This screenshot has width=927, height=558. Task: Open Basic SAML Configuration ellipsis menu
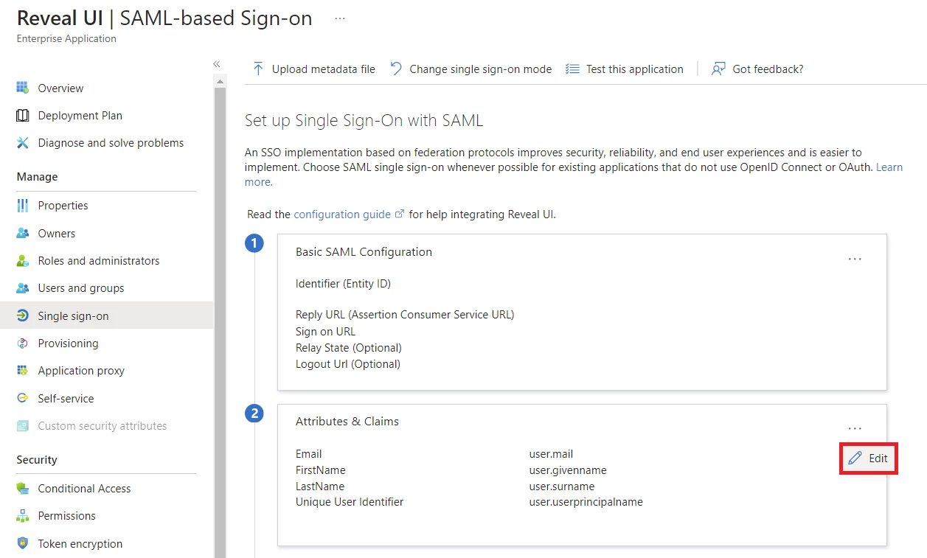tap(855, 259)
